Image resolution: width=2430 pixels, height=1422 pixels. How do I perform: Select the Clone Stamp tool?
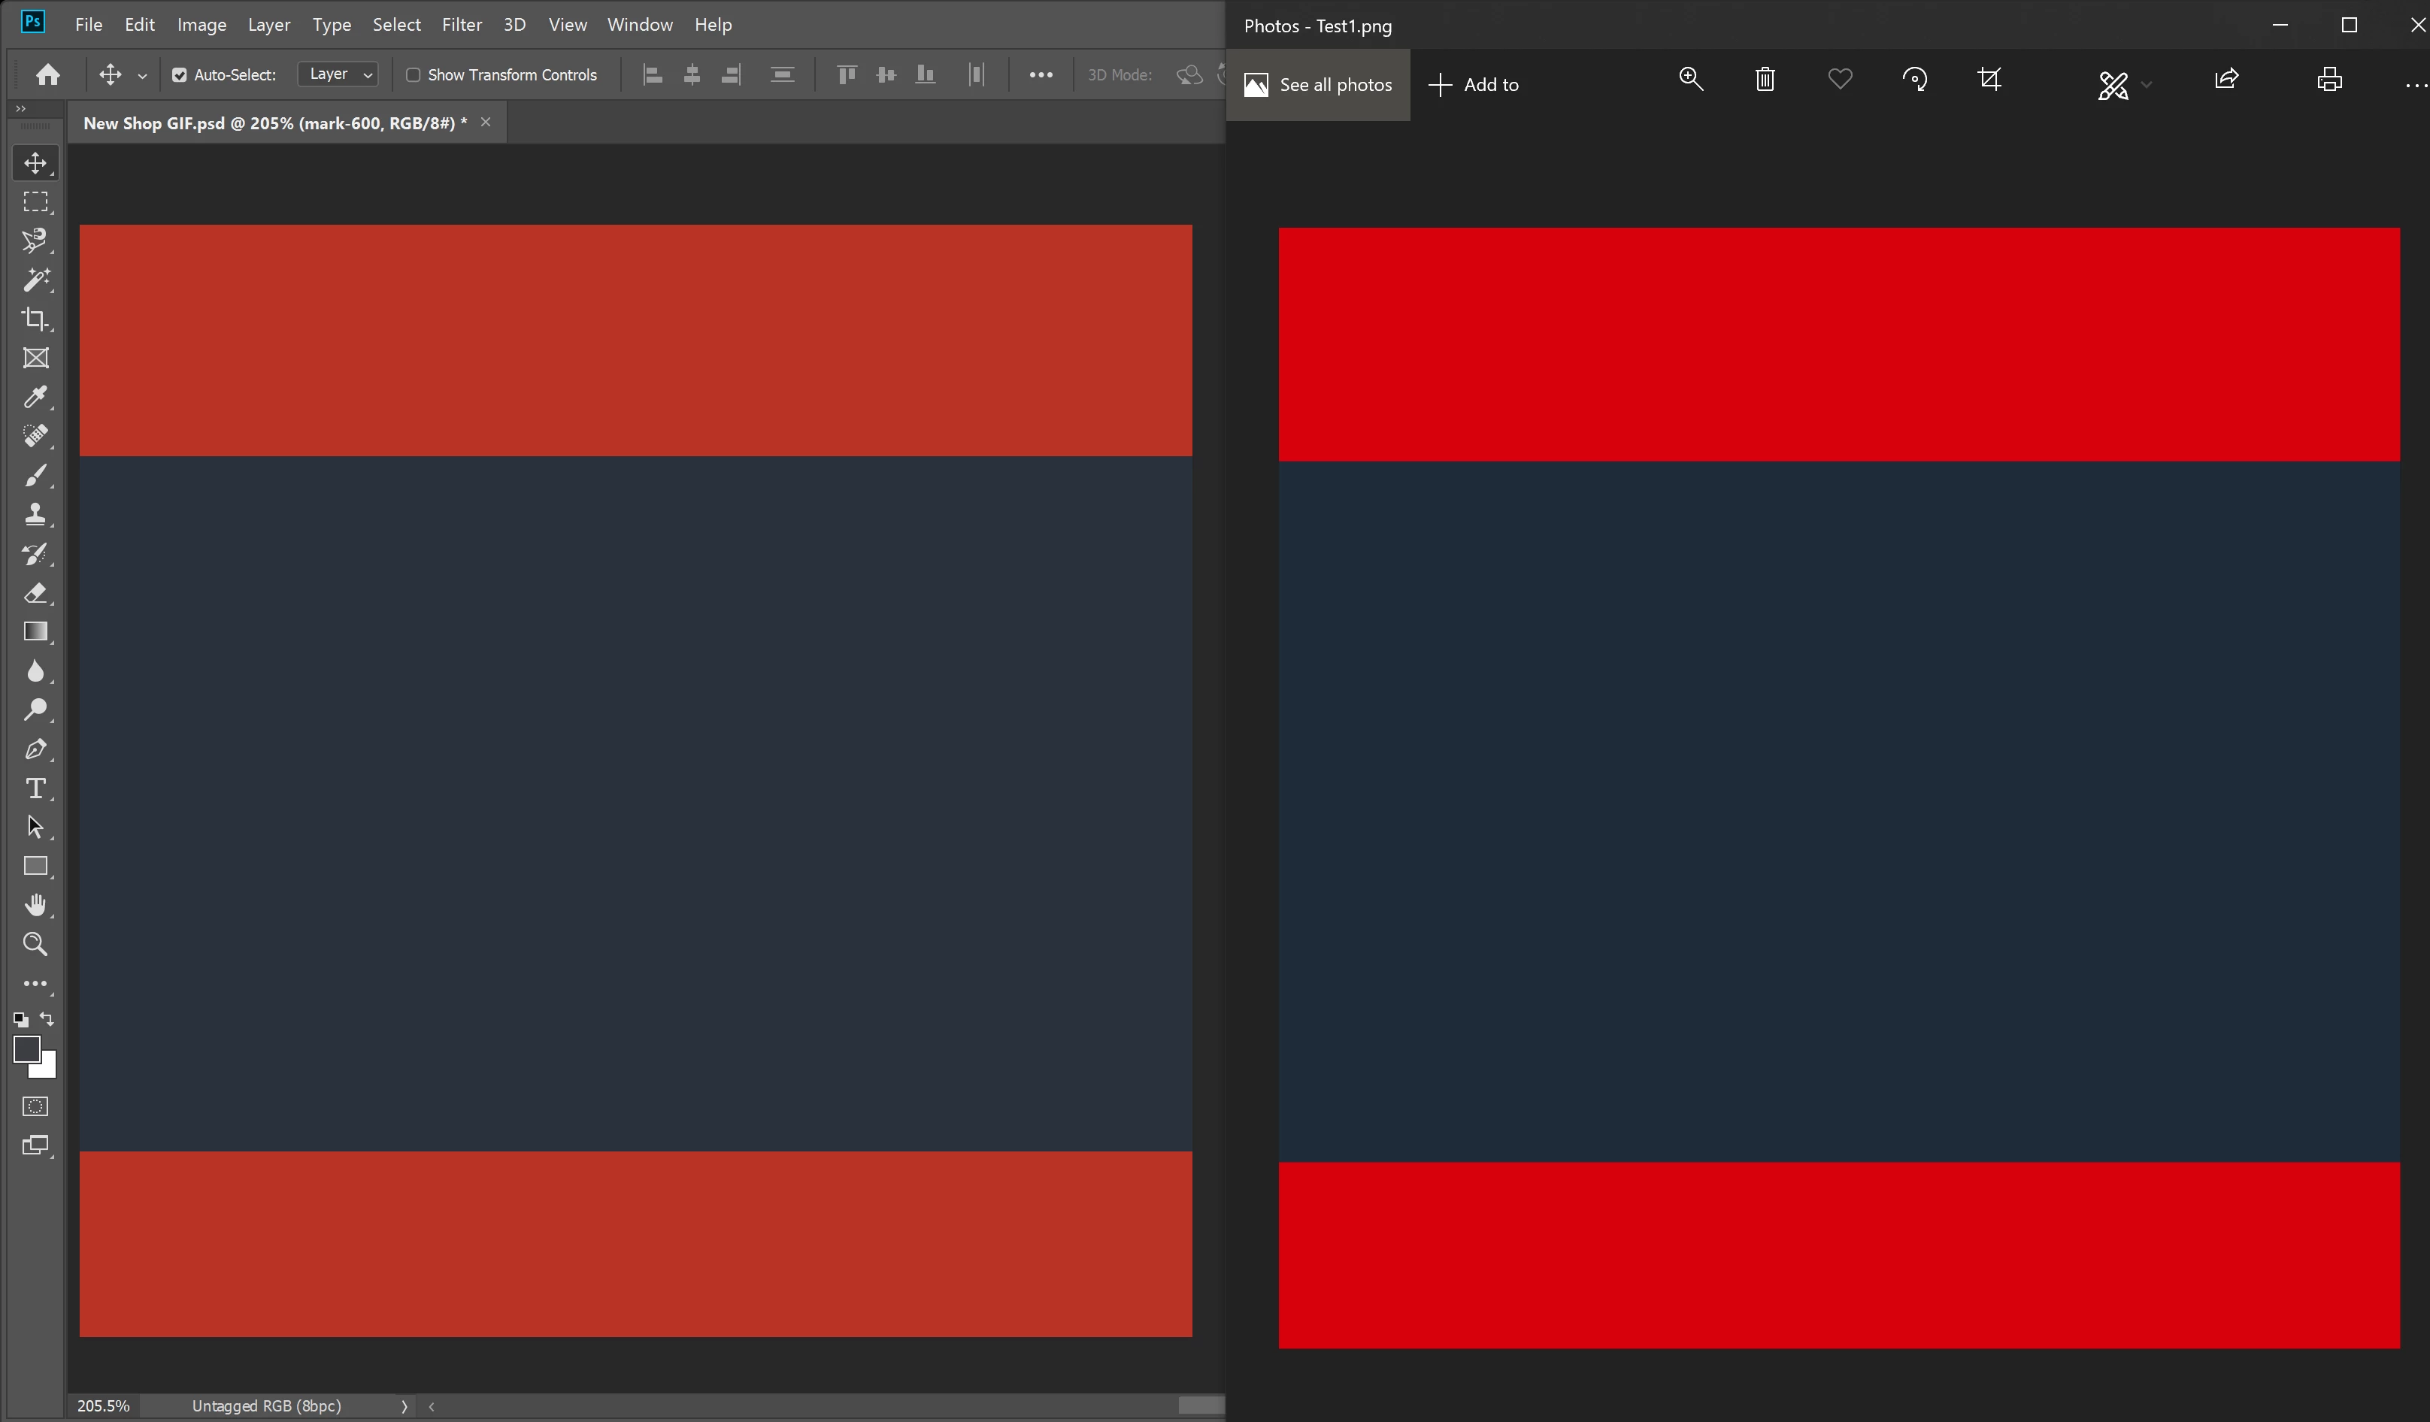[x=35, y=515]
